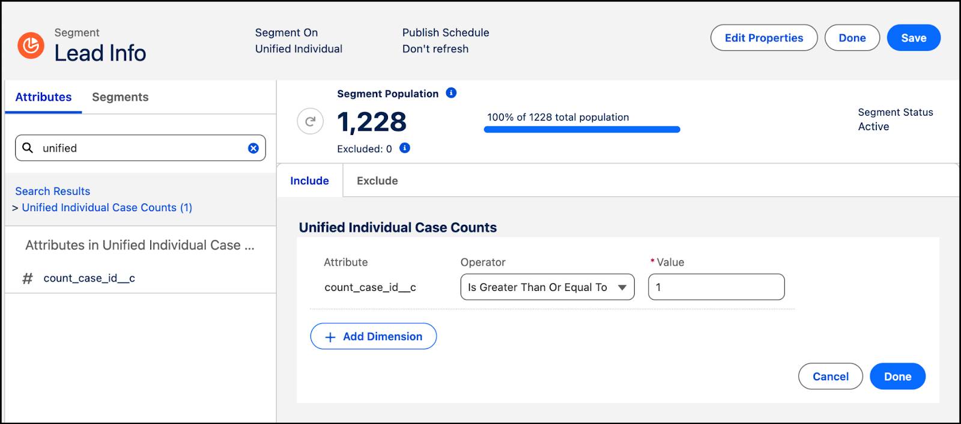Click the orange Segment app icon
This screenshot has height=424, width=961.
[31, 46]
